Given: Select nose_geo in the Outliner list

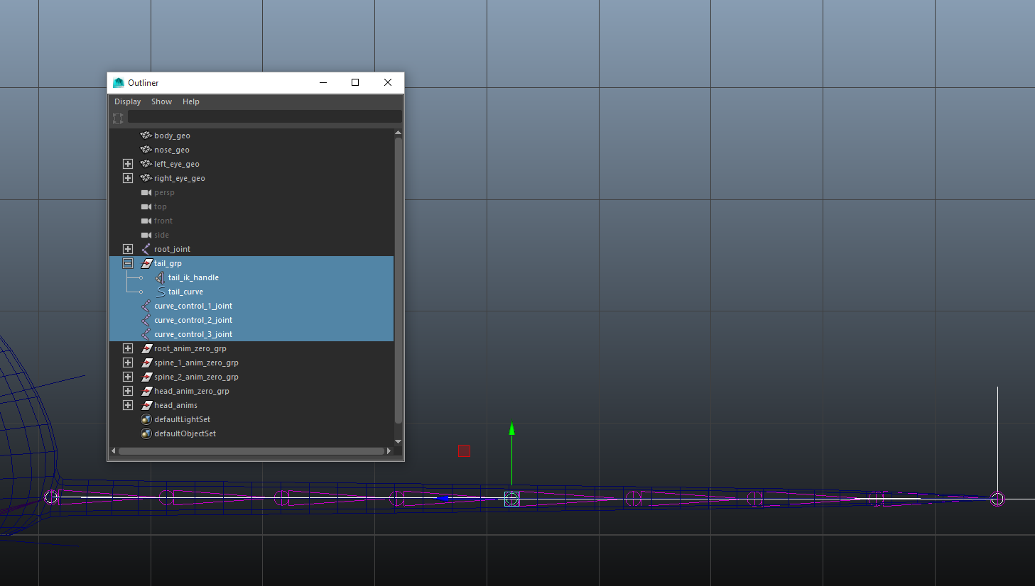Looking at the screenshot, I should pyautogui.click(x=172, y=150).
